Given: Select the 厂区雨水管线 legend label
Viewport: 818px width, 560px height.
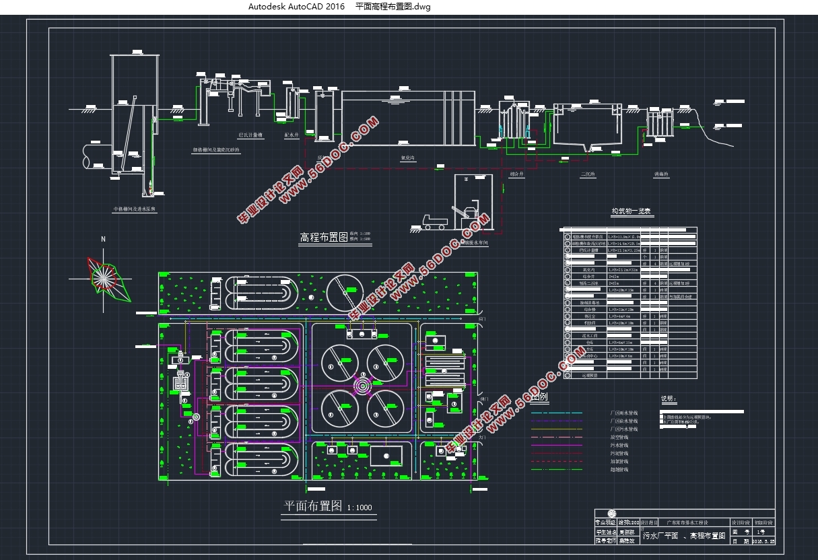Looking at the screenshot, I should point(623,413).
